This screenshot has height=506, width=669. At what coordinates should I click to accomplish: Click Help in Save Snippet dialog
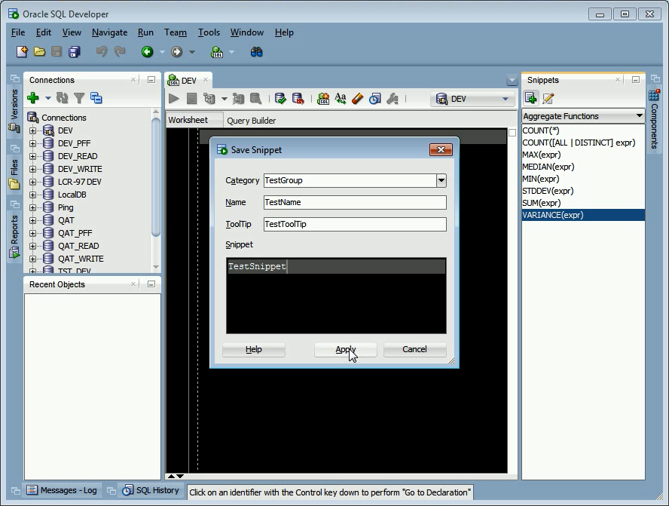[x=253, y=349]
